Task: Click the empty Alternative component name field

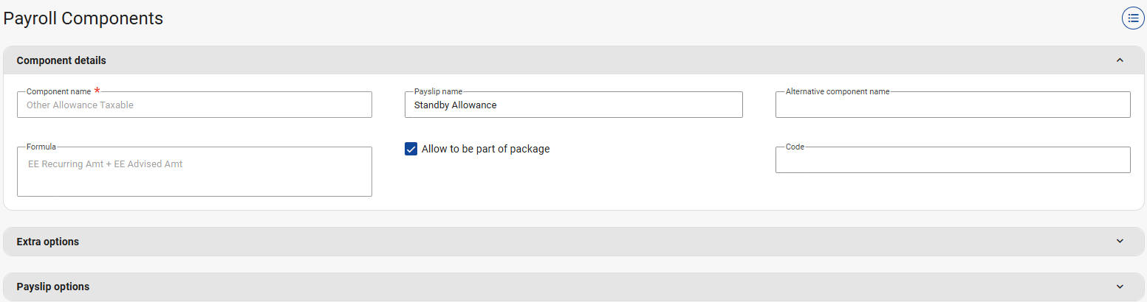Action: click(952, 105)
